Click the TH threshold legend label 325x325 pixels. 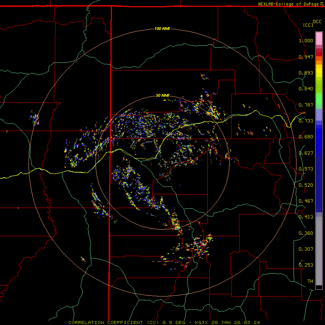tap(310, 281)
